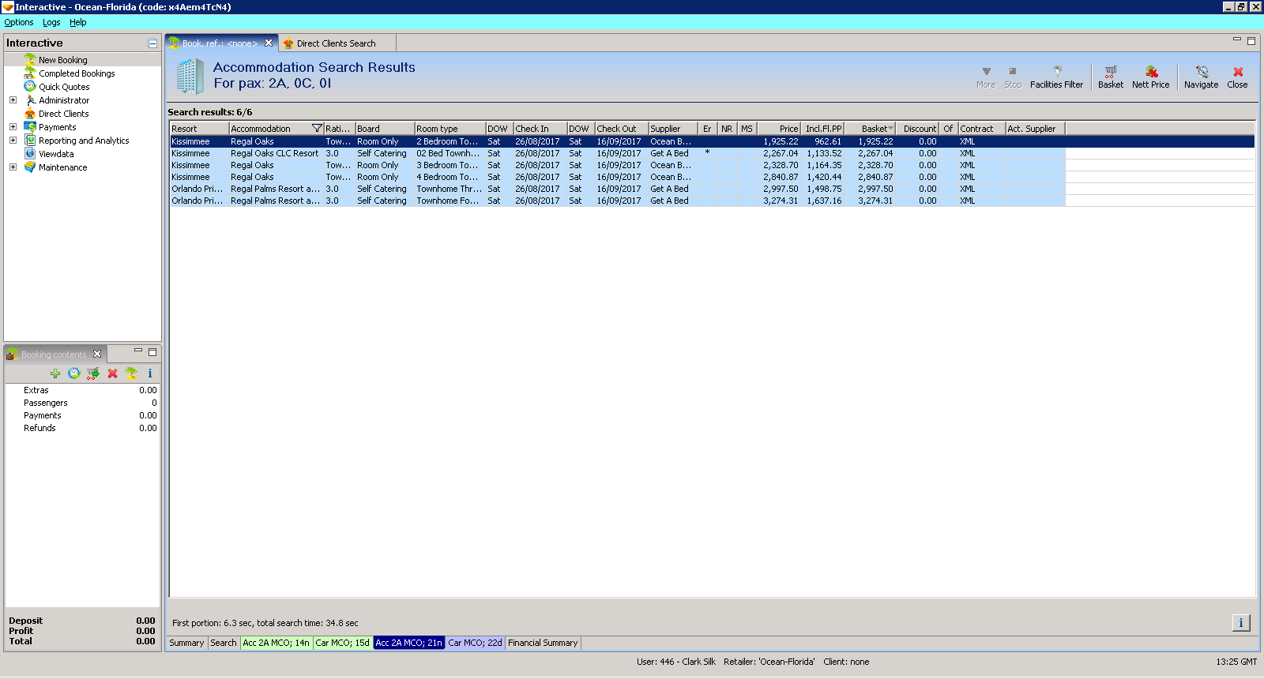Sort results by the Price column header
This screenshot has height=679, width=1264.
click(x=779, y=129)
